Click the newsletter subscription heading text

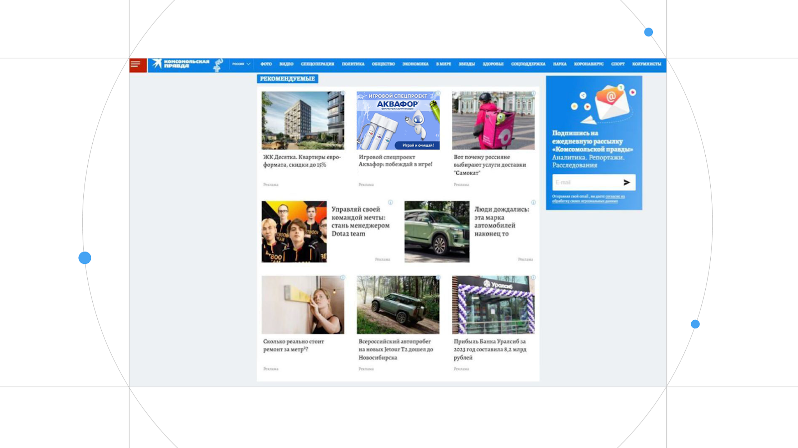593,141
